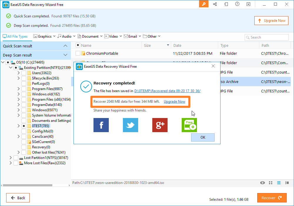
Task: Collapse the Quick Scan result section
Action: coord(65,46)
